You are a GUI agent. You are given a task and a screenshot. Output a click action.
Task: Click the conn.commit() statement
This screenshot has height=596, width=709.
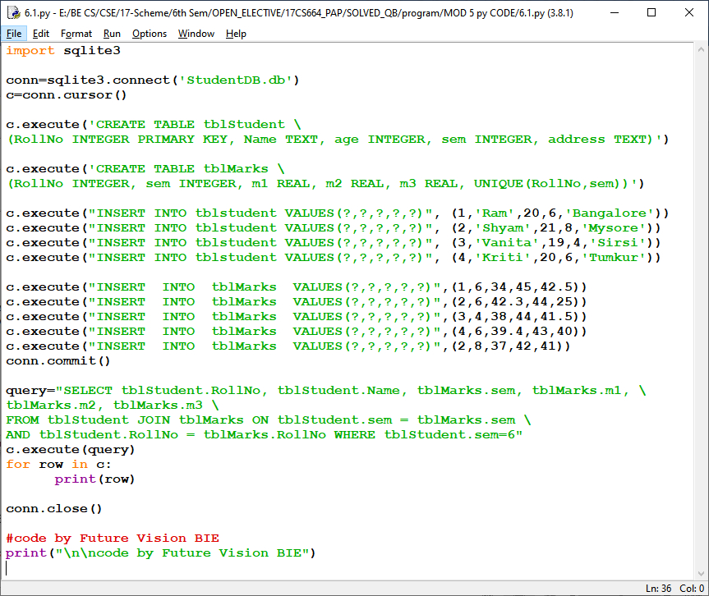coord(58,361)
